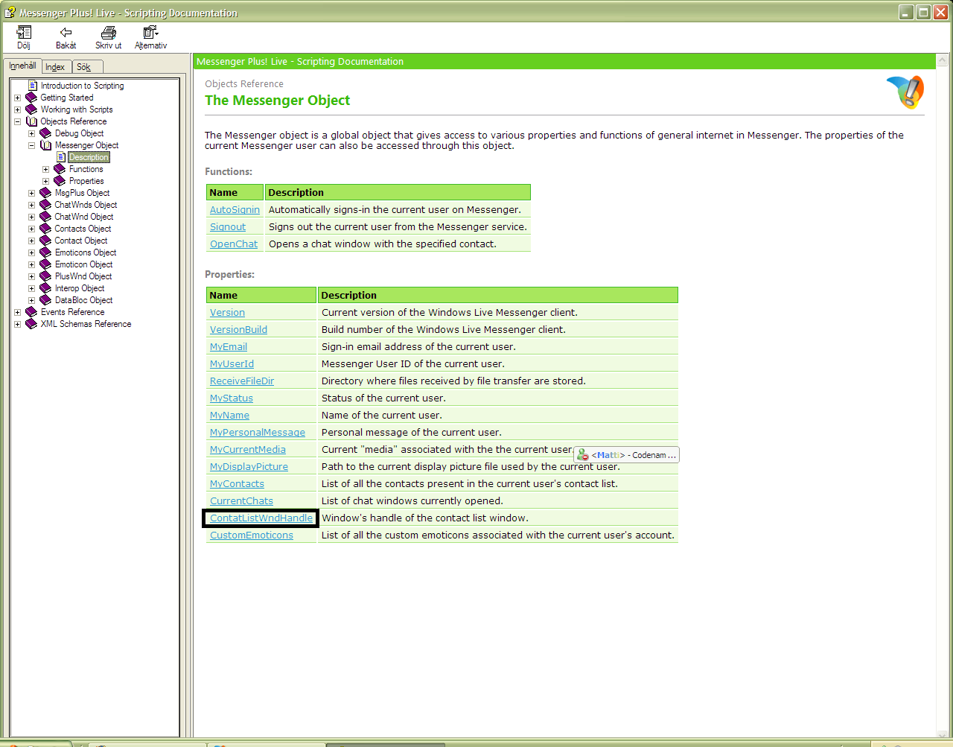
Task: Select the Description tree item
Action: [89, 157]
